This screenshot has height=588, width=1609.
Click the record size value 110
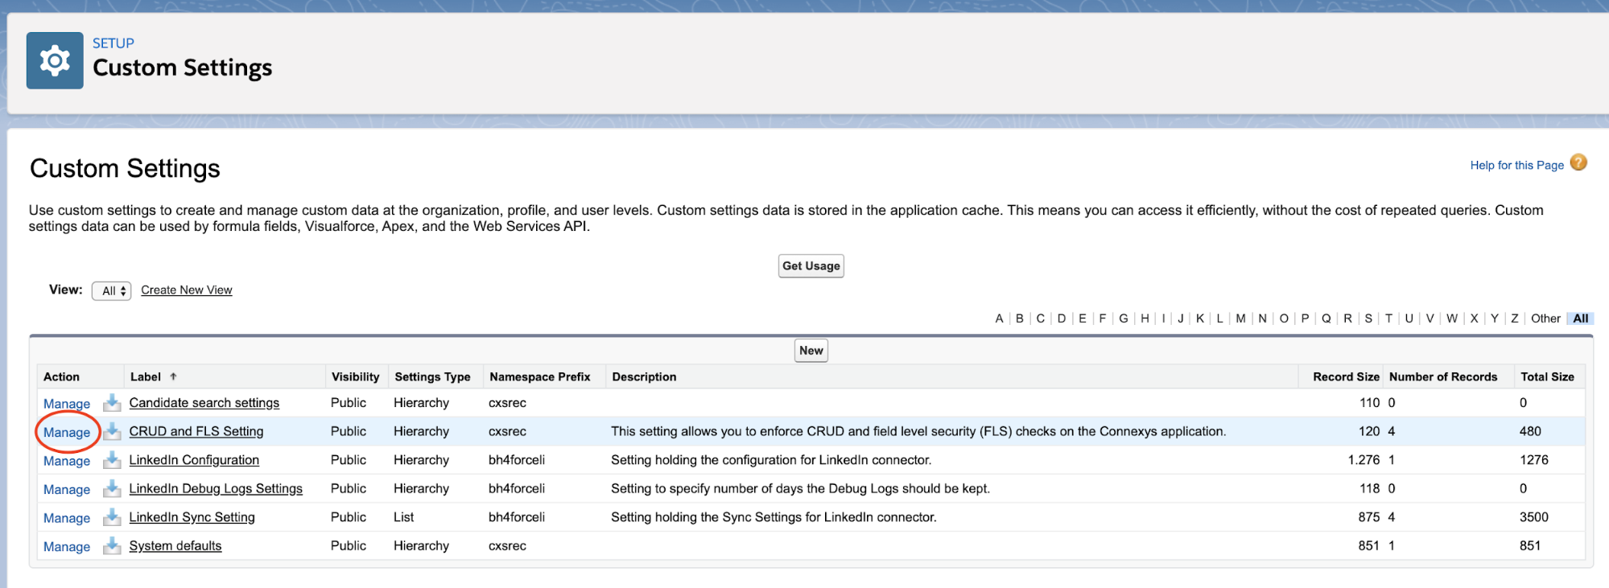(1370, 403)
